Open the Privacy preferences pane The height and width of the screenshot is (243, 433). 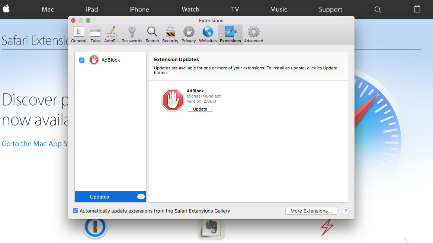189,35
